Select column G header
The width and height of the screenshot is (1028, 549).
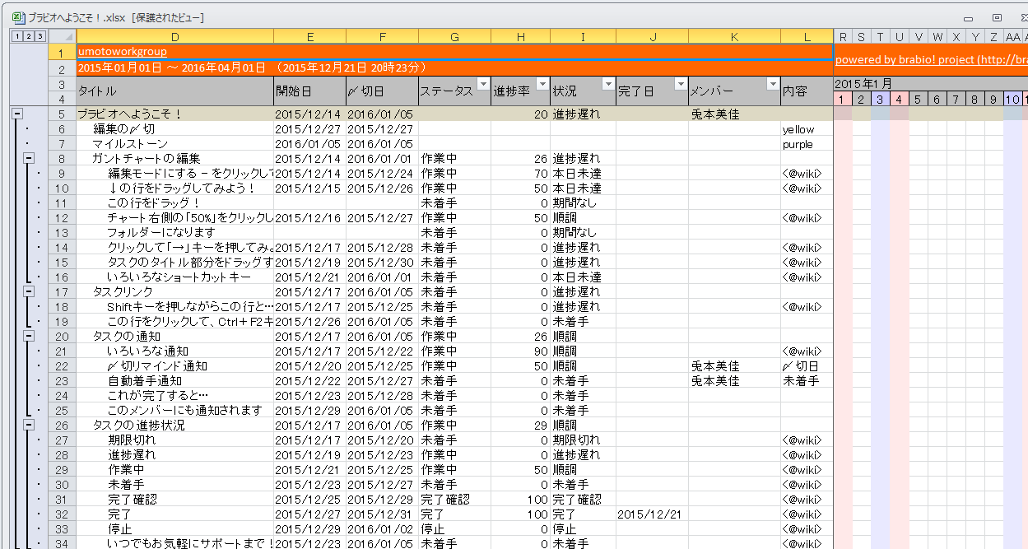(455, 36)
